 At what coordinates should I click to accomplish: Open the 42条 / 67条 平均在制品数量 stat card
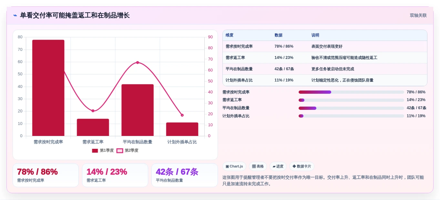click(185, 175)
